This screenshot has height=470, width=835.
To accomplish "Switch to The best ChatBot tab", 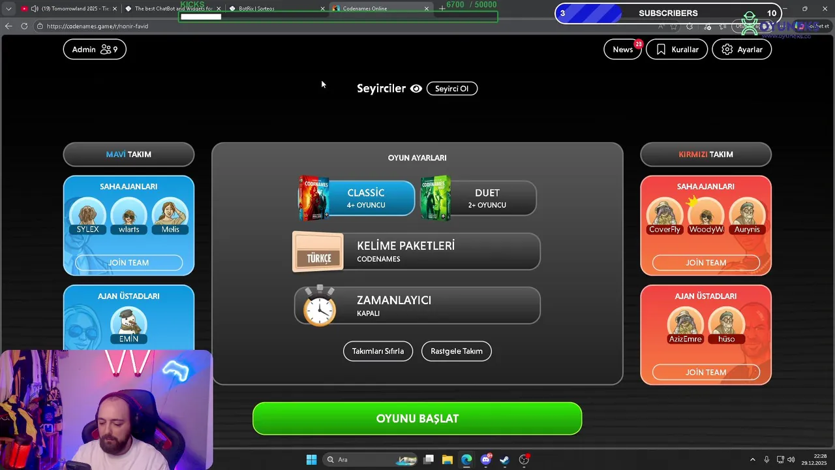I will coord(173,8).
